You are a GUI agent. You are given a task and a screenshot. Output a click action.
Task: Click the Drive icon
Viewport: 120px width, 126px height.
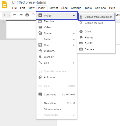coord(81,31)
